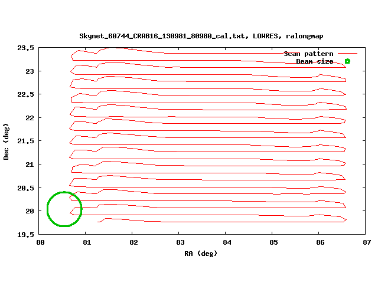Screen dimensions: 378x283
Task: Click the y-axis tick label 21.5
Action: coord(25,141)
